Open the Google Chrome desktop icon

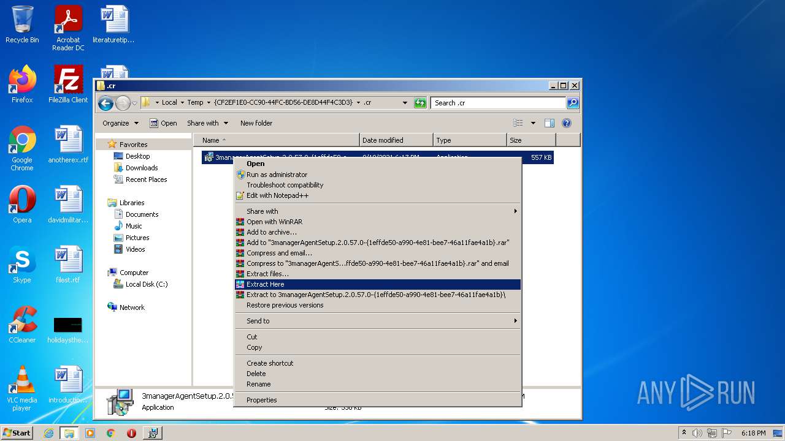point(22,148)
